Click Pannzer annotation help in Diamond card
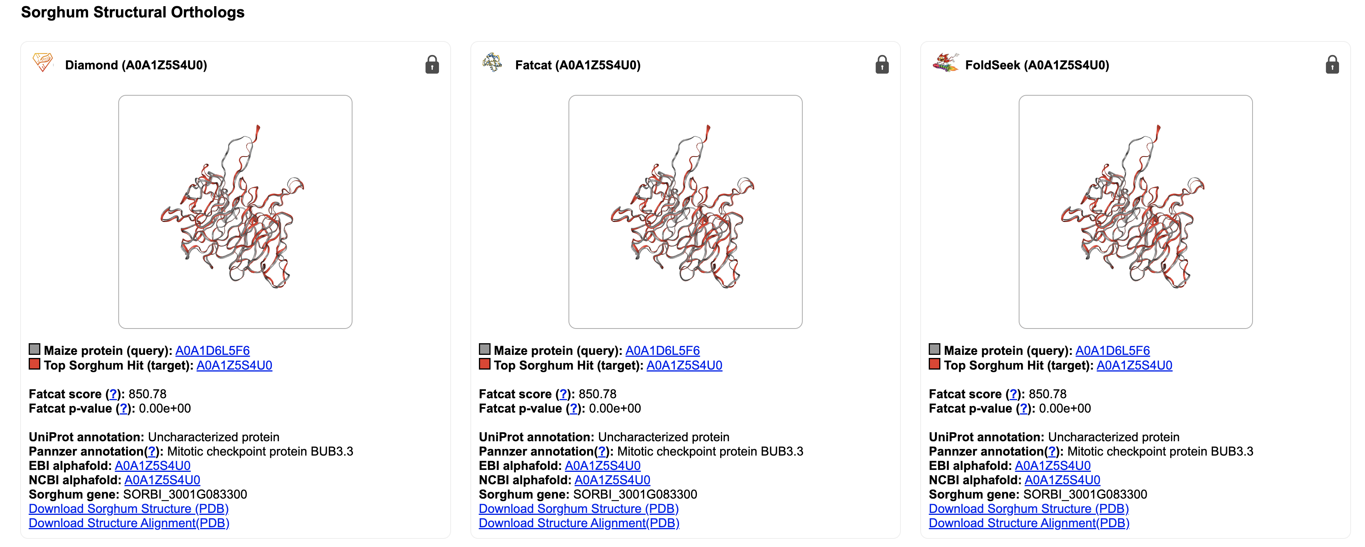The height and width of the screenshot is (547, 1365). (152, 451)
